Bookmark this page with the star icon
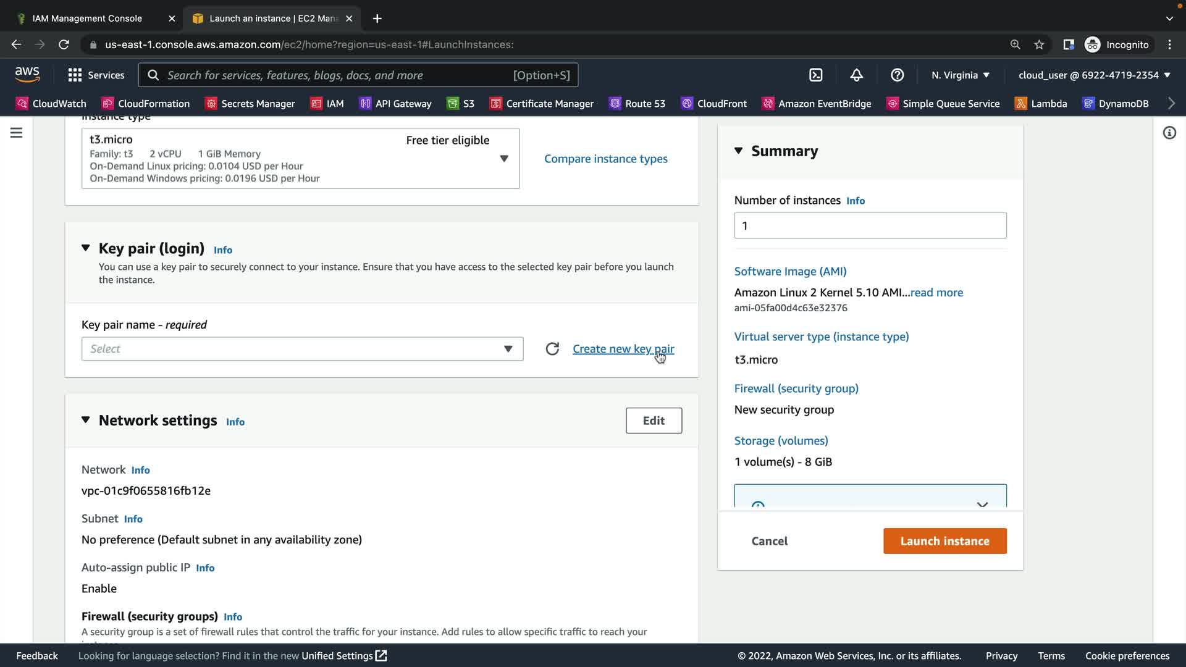The height and width of the screenshot is (667, 1186). [x=1039, y=44]
